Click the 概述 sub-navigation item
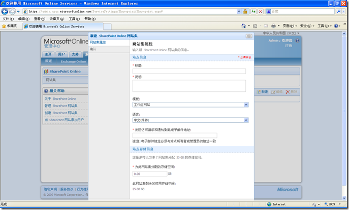Viewport: 349px width, 210px height. tap(49, 61)
